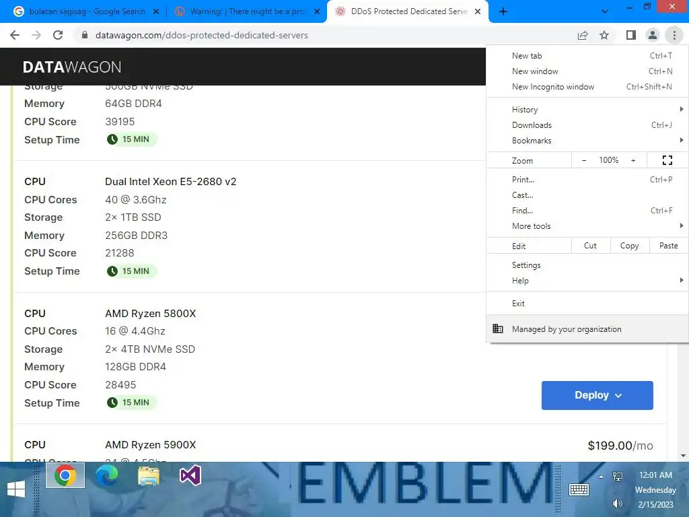Click the AMD Ryzen 5800X text
Image resolution: width=689 pixels, height=517 pixels.
150,314
